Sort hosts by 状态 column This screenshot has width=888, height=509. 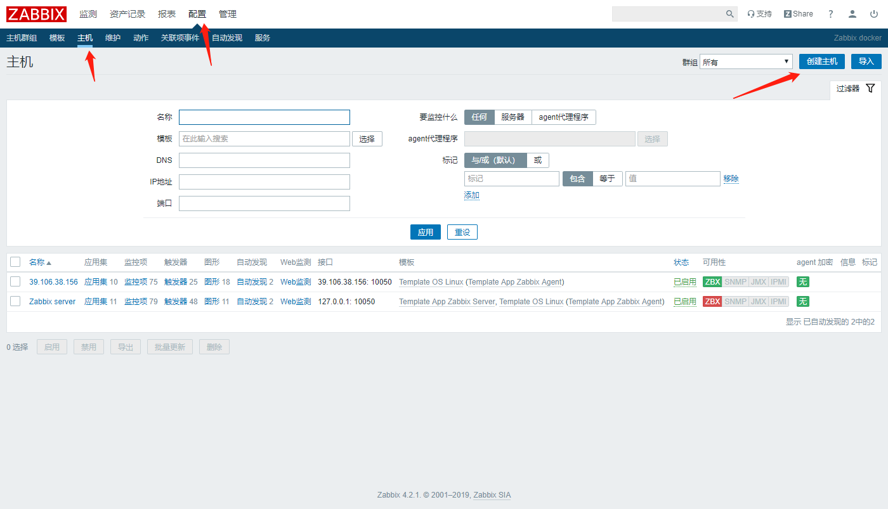click(x=681, y=262)
